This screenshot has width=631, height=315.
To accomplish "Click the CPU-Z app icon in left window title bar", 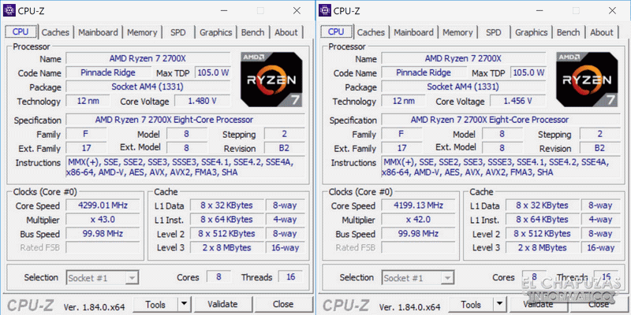I will [9, 11].
